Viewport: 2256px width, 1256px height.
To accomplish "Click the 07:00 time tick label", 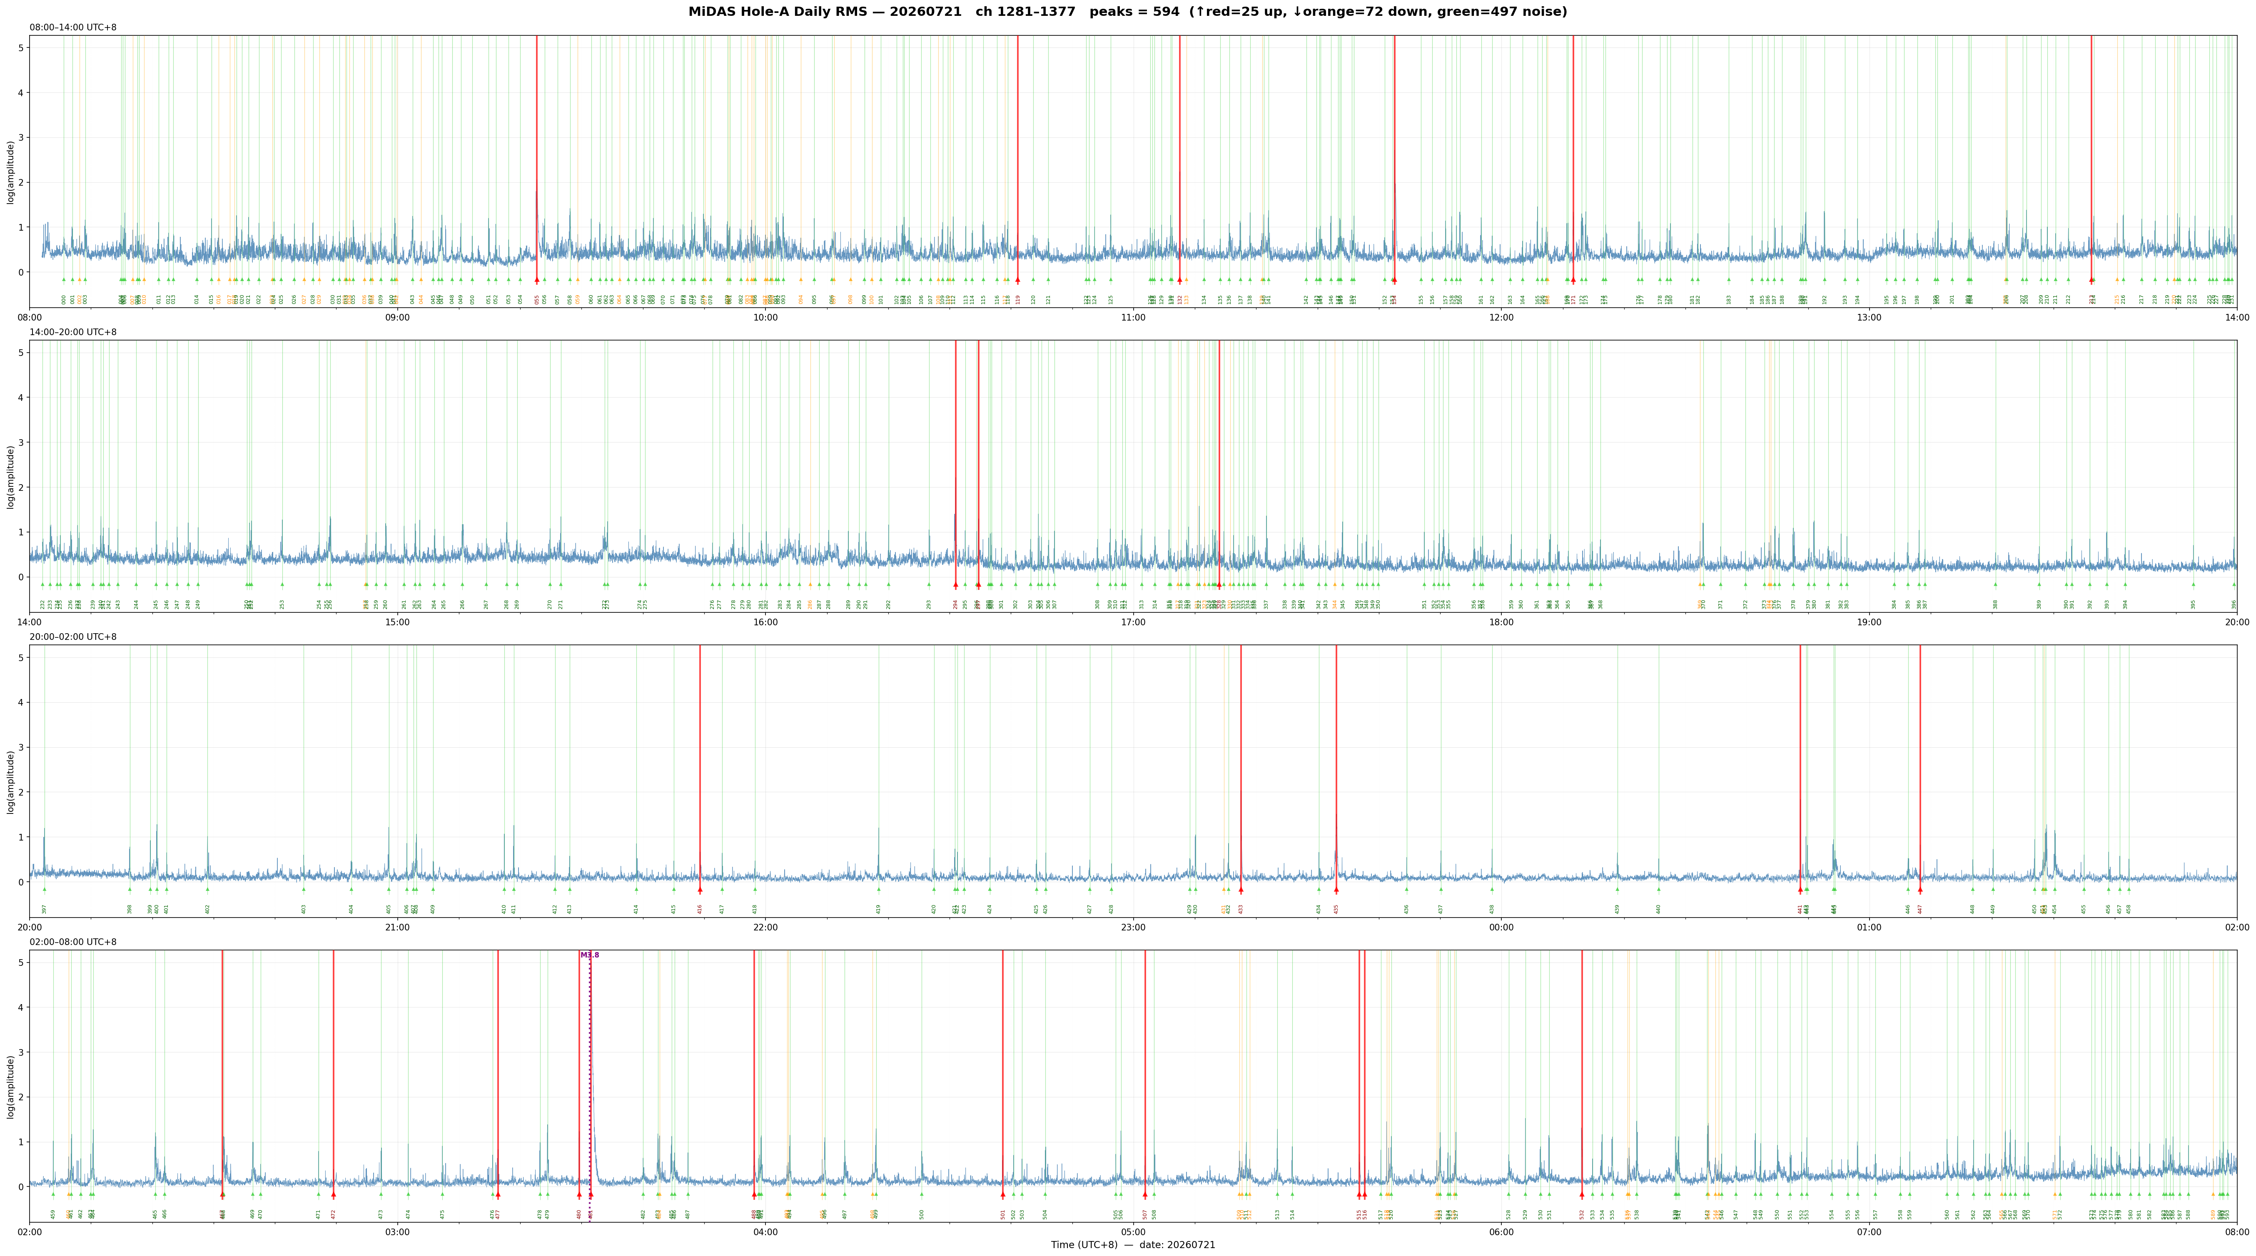I will pos(1869,1232).
